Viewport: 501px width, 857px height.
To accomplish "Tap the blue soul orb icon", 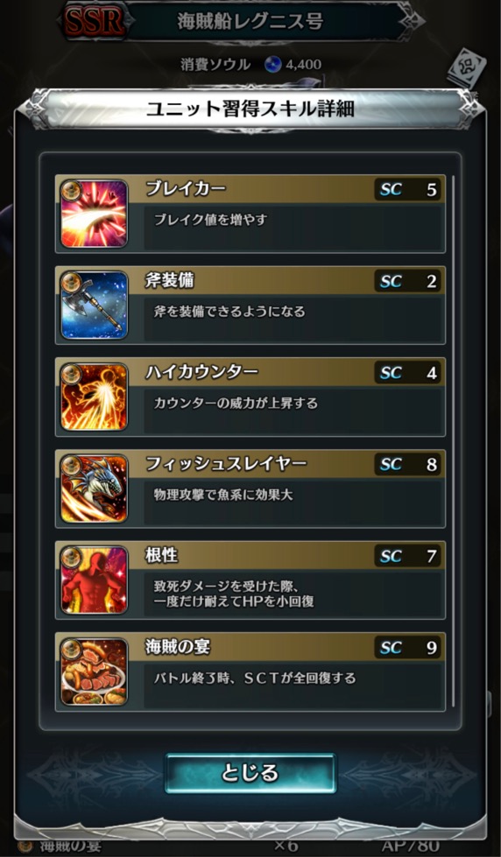I will point(272,65).
